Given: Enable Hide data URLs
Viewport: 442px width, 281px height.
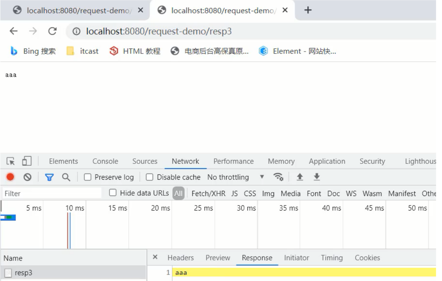Looking at the screenshot, I should point(113,193).
